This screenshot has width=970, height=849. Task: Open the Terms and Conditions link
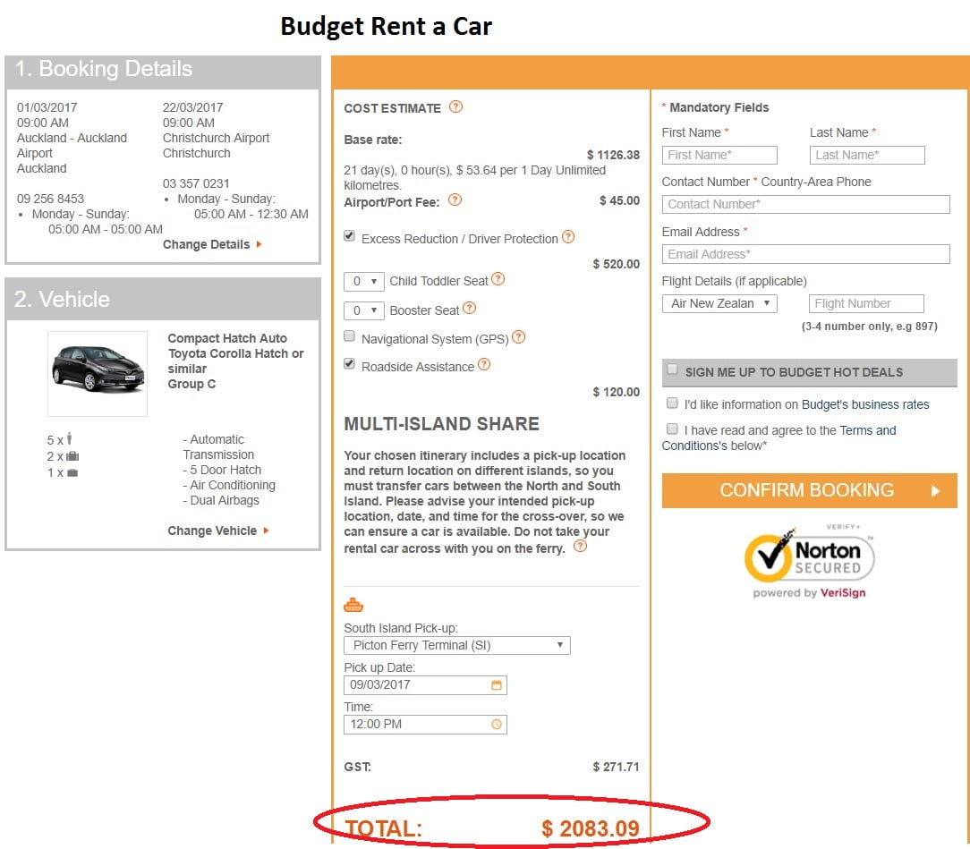point(779,437)
